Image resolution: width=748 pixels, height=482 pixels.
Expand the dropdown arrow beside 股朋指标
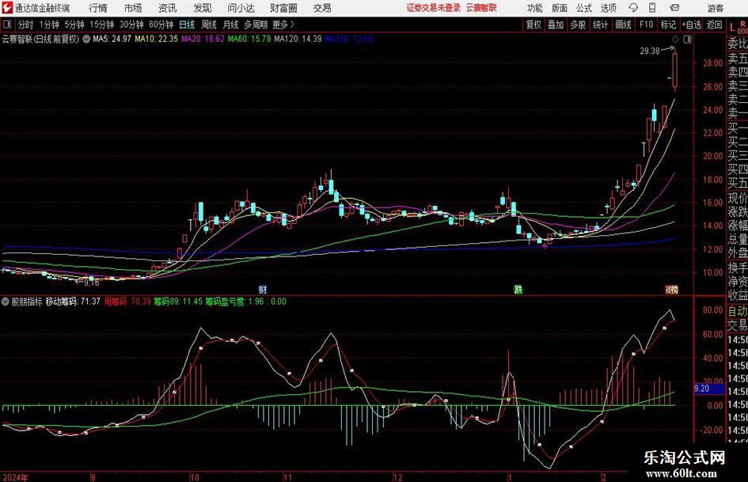tap(6, 301)
